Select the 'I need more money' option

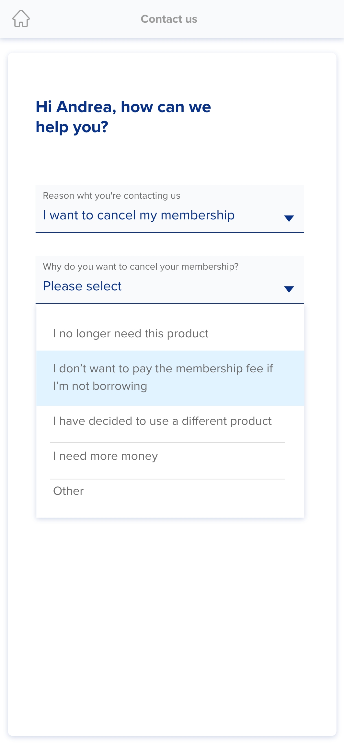pos(105,456)
